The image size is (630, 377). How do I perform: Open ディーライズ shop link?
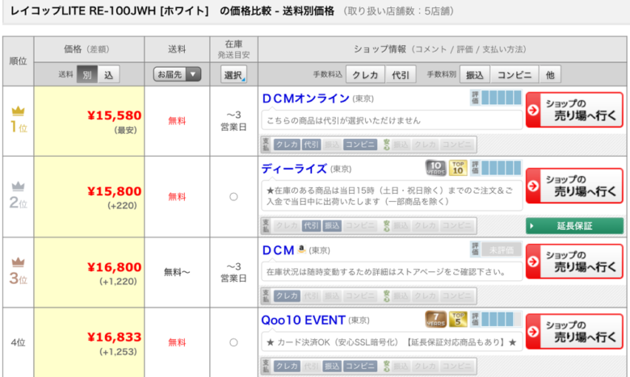[294, 169]
